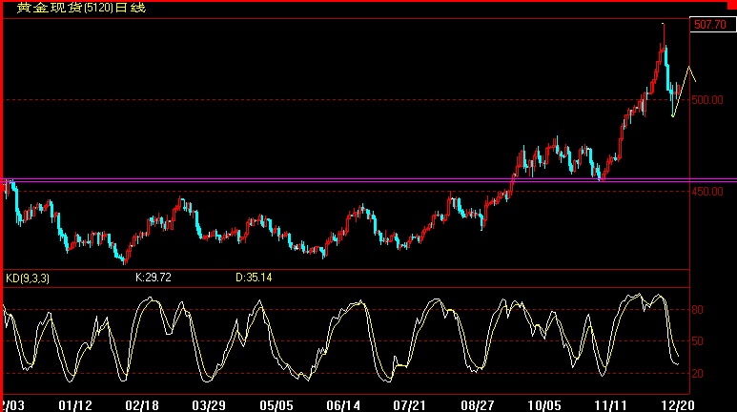Click the 50 level axis label

click(x=698, y=341)
